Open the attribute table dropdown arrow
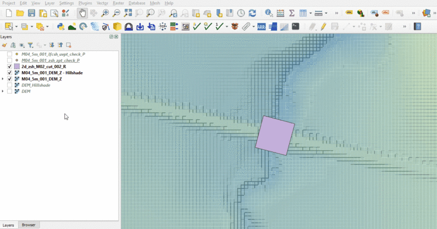Screen dimensions: 437x229 pyautogui.click(x=311, y=13)
